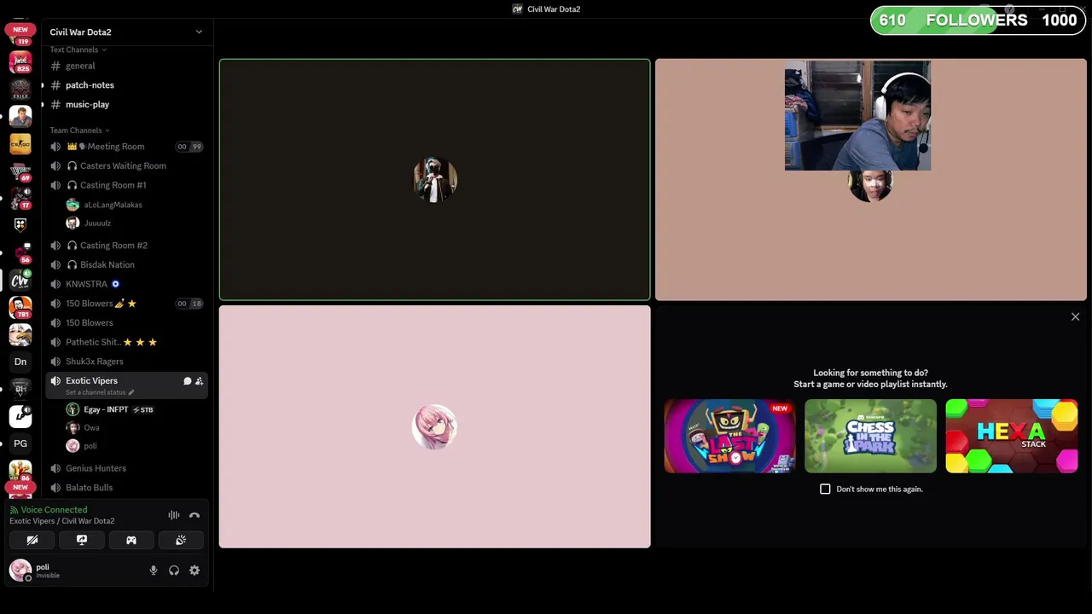Screen dimensions: 1092x614
Task: Disconnect from voice with hang-up icon
Action: tap(195, 515)
